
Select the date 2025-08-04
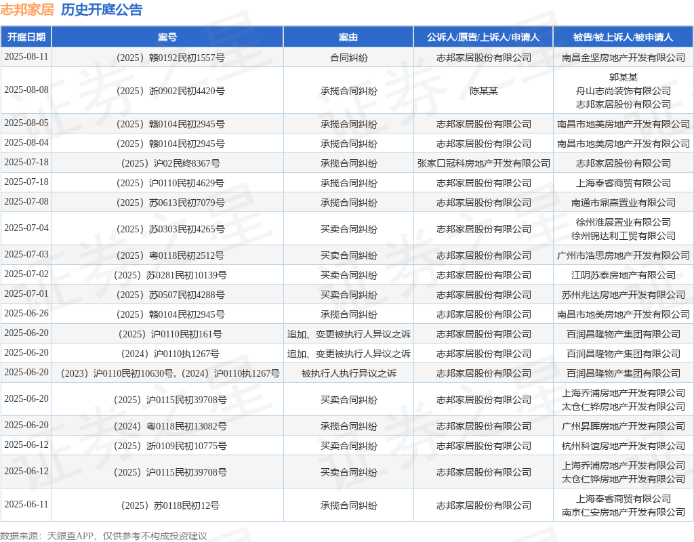pos(26,142)
